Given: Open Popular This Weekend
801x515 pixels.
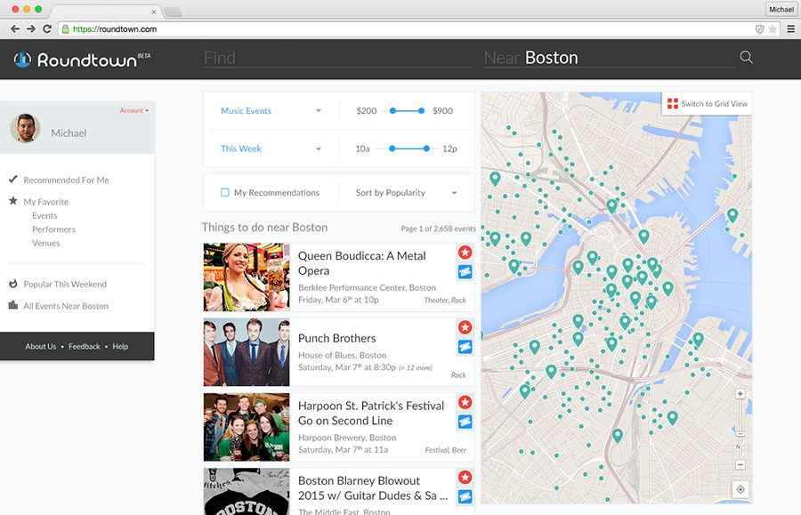Looking at the screenshot, I should (65, 285).
